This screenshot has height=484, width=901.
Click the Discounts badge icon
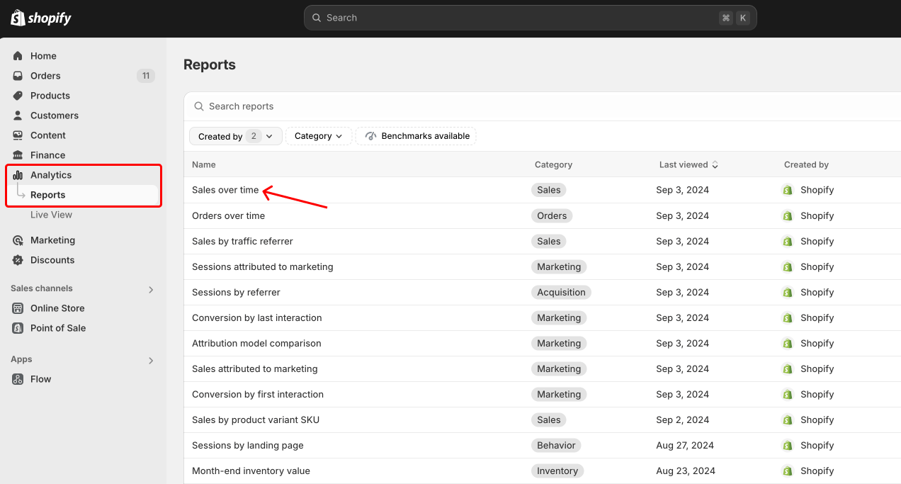point(18,260)
